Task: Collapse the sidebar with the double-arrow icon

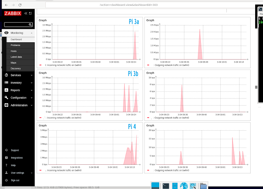Action: point(26,13)
